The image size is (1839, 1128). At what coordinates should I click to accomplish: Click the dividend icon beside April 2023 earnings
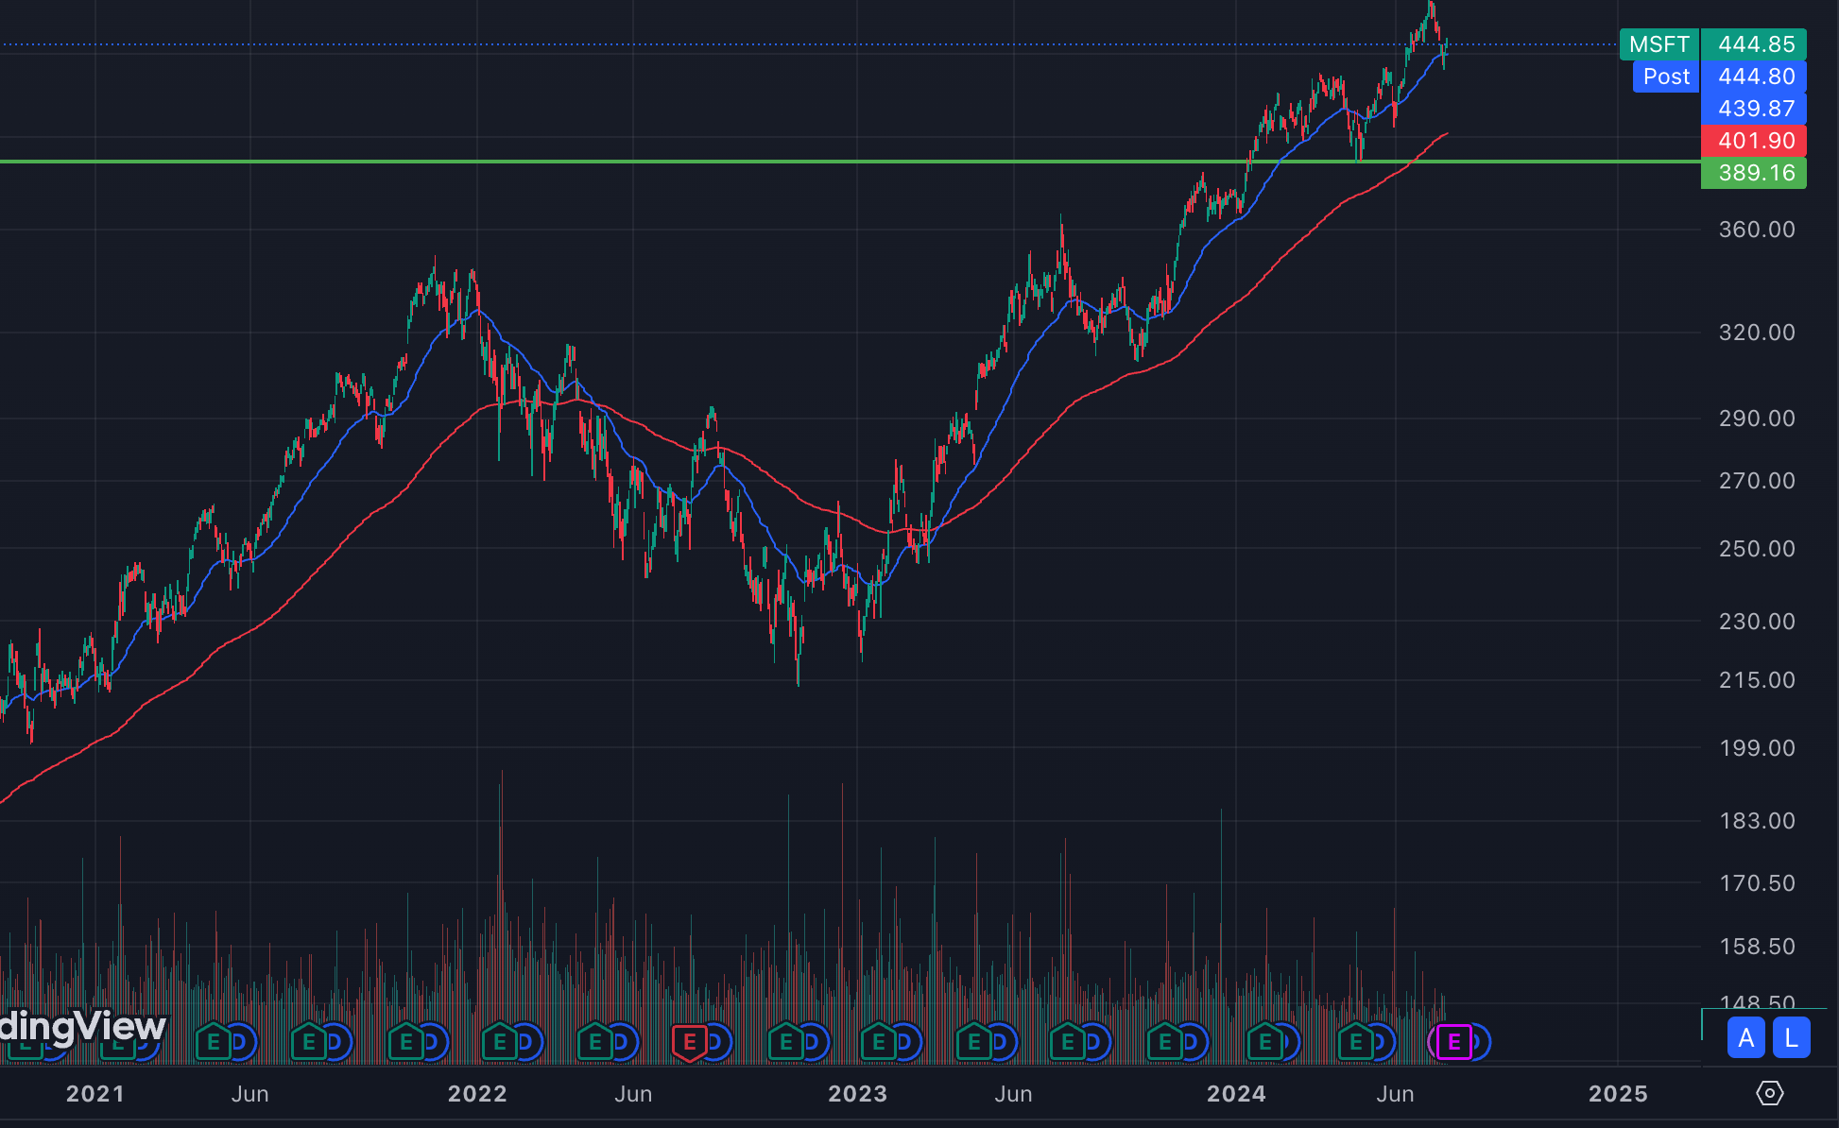(x=1001, y=1042)
